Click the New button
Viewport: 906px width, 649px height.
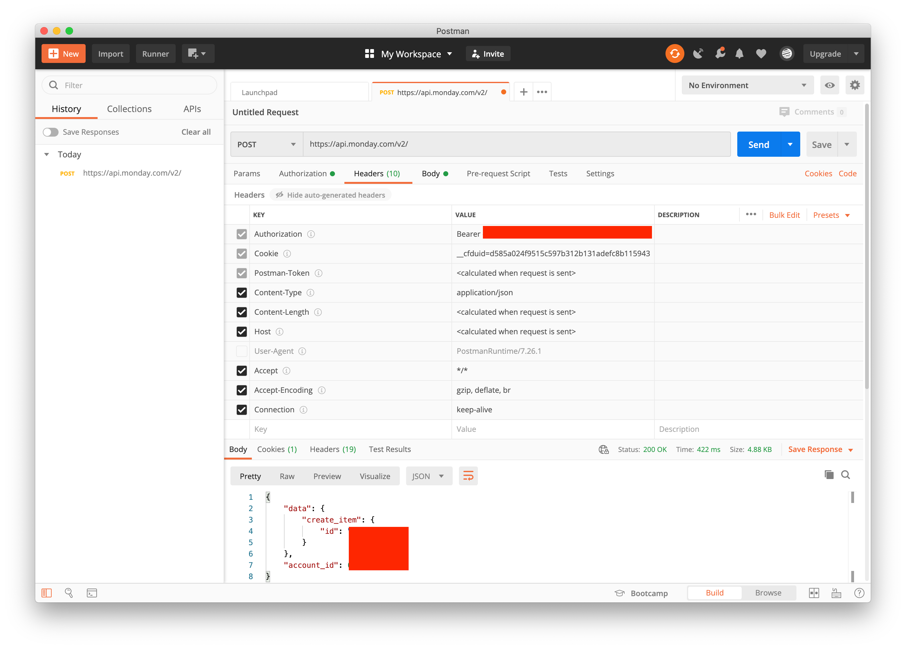[64, 54]
